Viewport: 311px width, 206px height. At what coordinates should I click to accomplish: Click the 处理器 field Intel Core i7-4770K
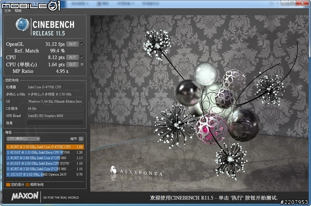point(55,87)
